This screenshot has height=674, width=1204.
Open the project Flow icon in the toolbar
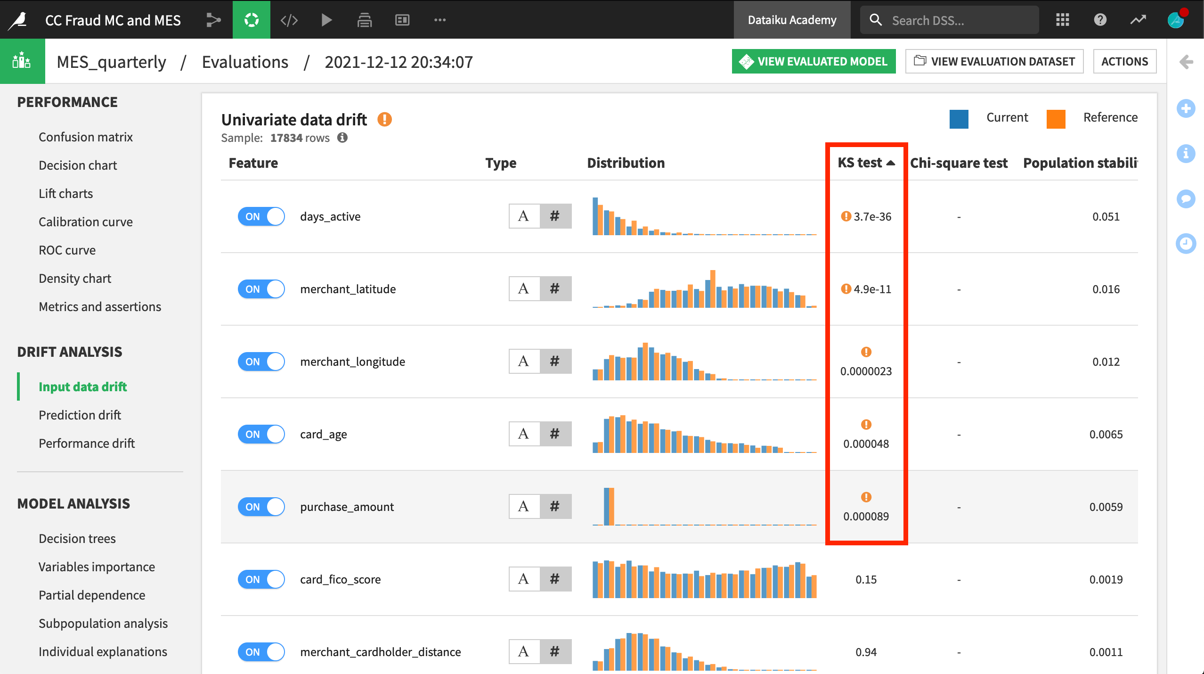213,20
